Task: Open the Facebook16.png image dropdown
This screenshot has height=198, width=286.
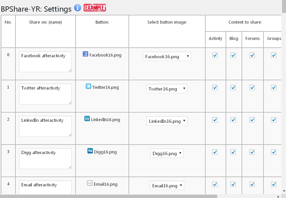Action: 167,57
